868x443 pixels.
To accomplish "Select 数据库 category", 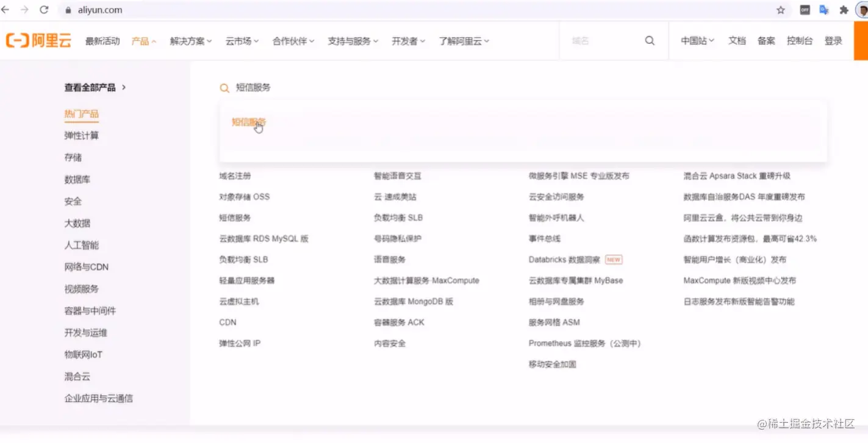I will point(77,179).
